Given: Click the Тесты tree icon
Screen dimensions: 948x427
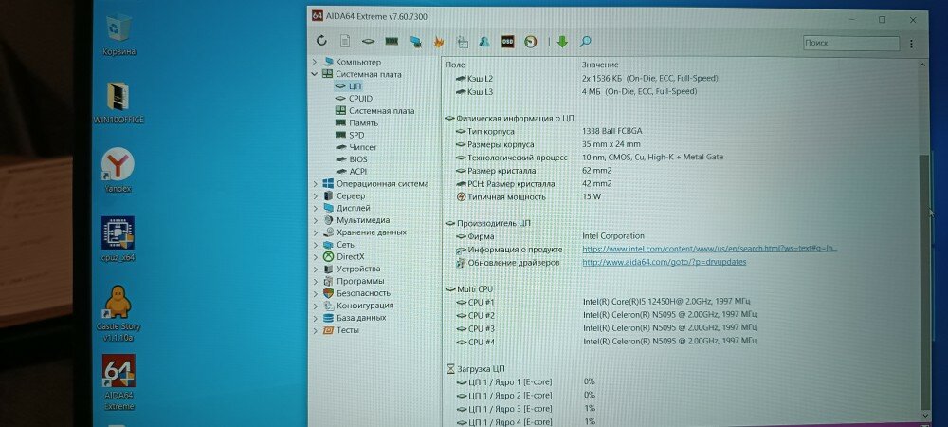Looking at the screenshot, I should pos(328,330).
